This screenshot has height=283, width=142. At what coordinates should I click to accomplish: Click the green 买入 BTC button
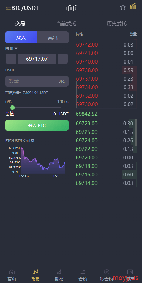point(37,125)
